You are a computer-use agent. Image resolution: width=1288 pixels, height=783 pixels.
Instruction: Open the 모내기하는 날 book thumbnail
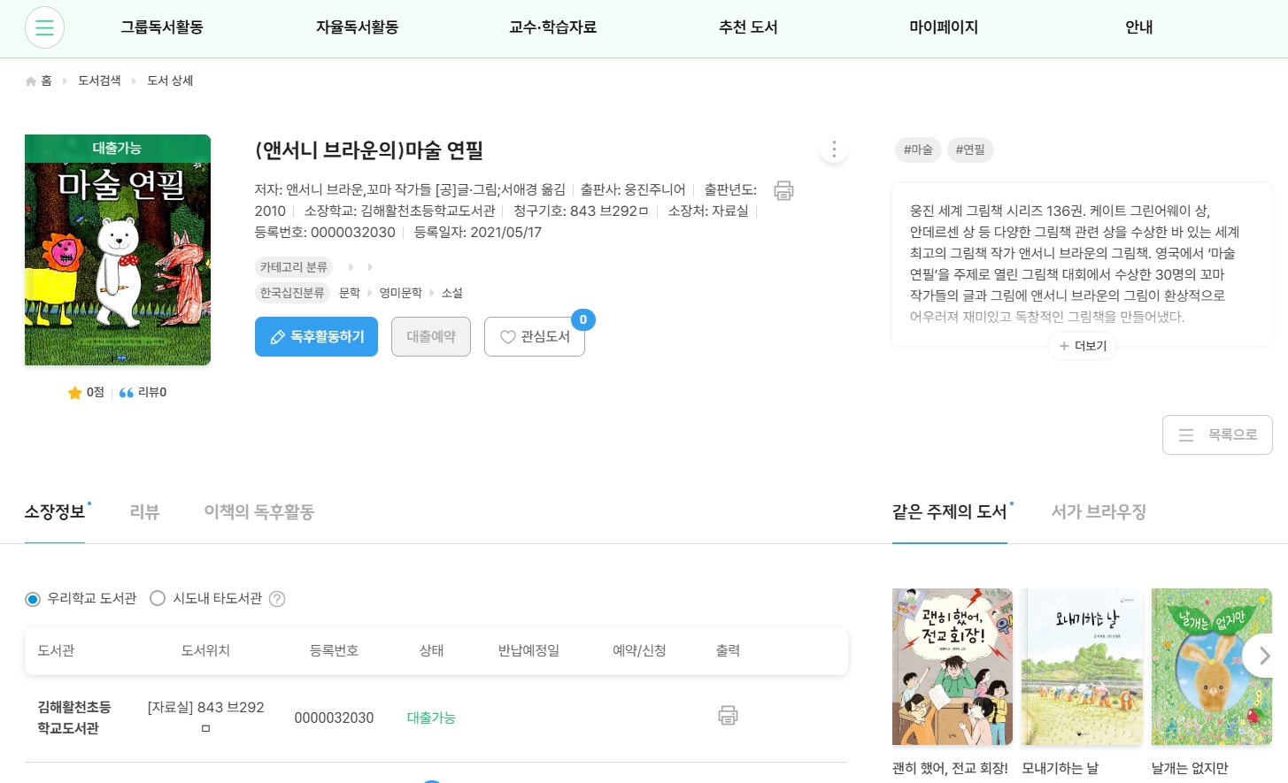pyautogui.click(x=1082, y=667)
